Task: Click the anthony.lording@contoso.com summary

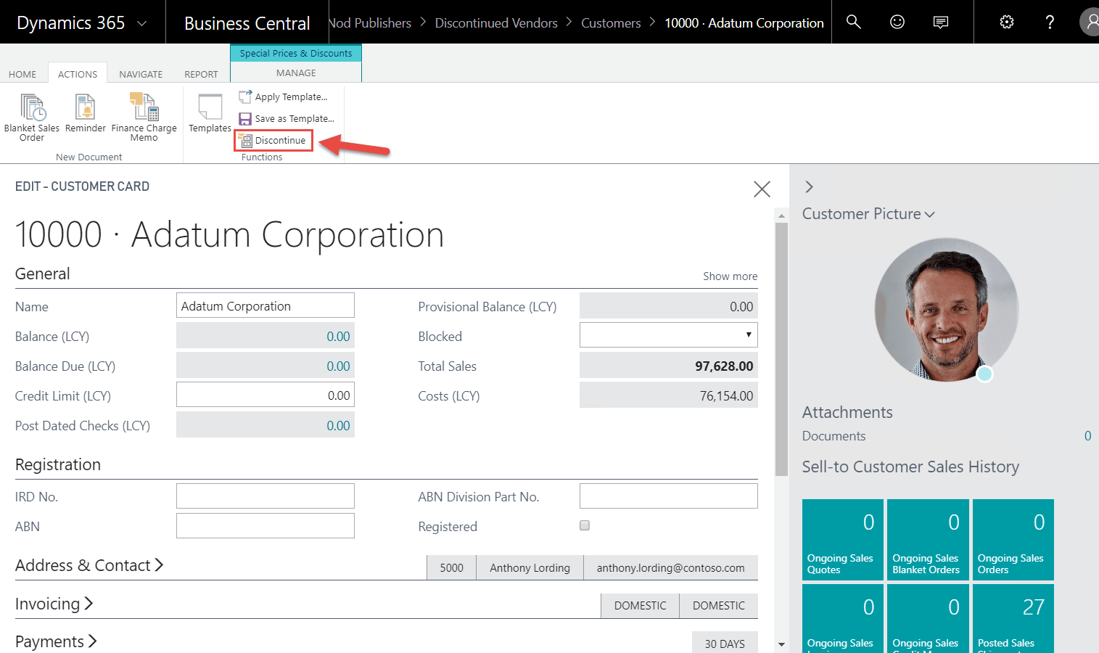Action: (670, 567)
